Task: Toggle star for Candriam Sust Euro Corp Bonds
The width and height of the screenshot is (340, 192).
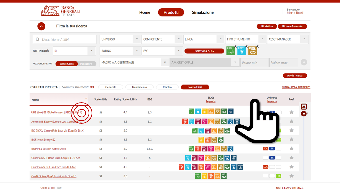Action: [x=291, y=167]
